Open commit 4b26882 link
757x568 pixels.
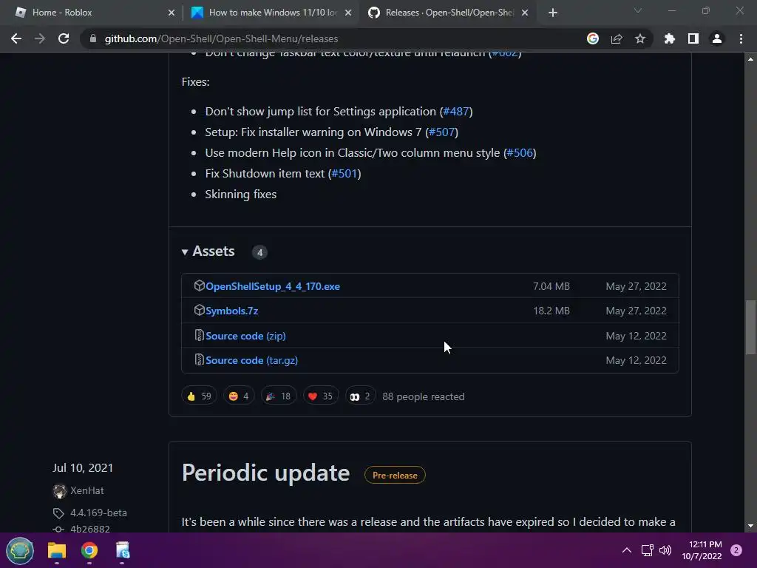89,529
